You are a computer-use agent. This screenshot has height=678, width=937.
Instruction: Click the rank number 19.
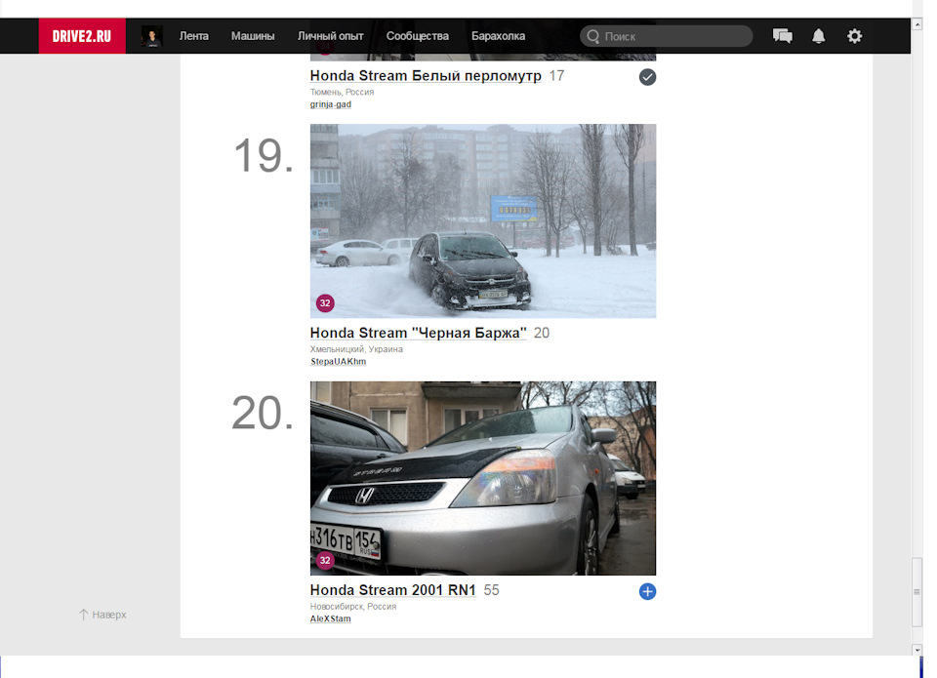[x=264, y=156]
